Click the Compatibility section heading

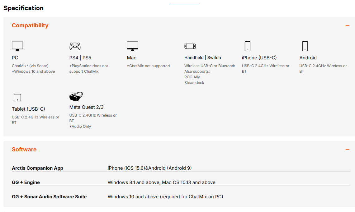pos(30,25)
